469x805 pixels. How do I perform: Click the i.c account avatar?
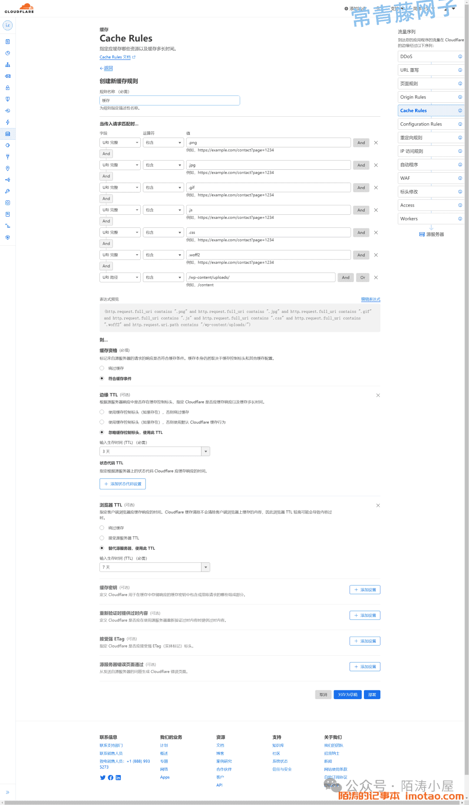(7, 26)
